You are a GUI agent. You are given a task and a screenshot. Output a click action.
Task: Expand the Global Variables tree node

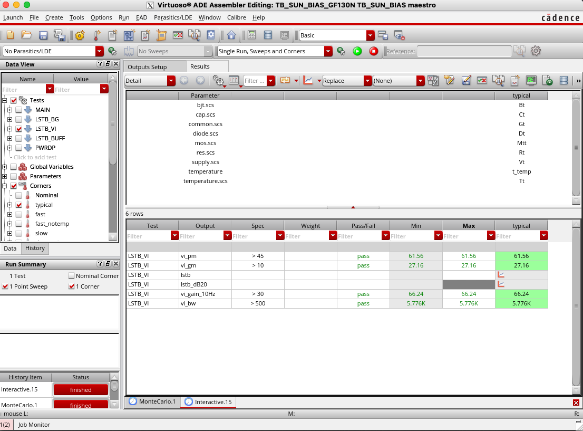click(5, 167)
